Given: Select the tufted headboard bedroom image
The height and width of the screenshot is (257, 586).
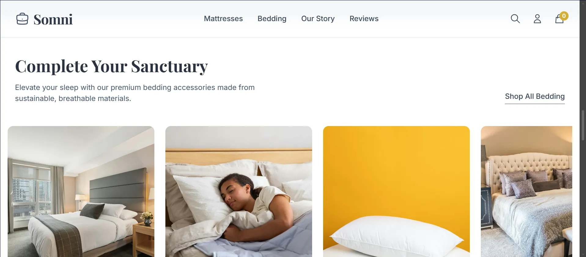Looking at the screenshot, I should 526,192.
